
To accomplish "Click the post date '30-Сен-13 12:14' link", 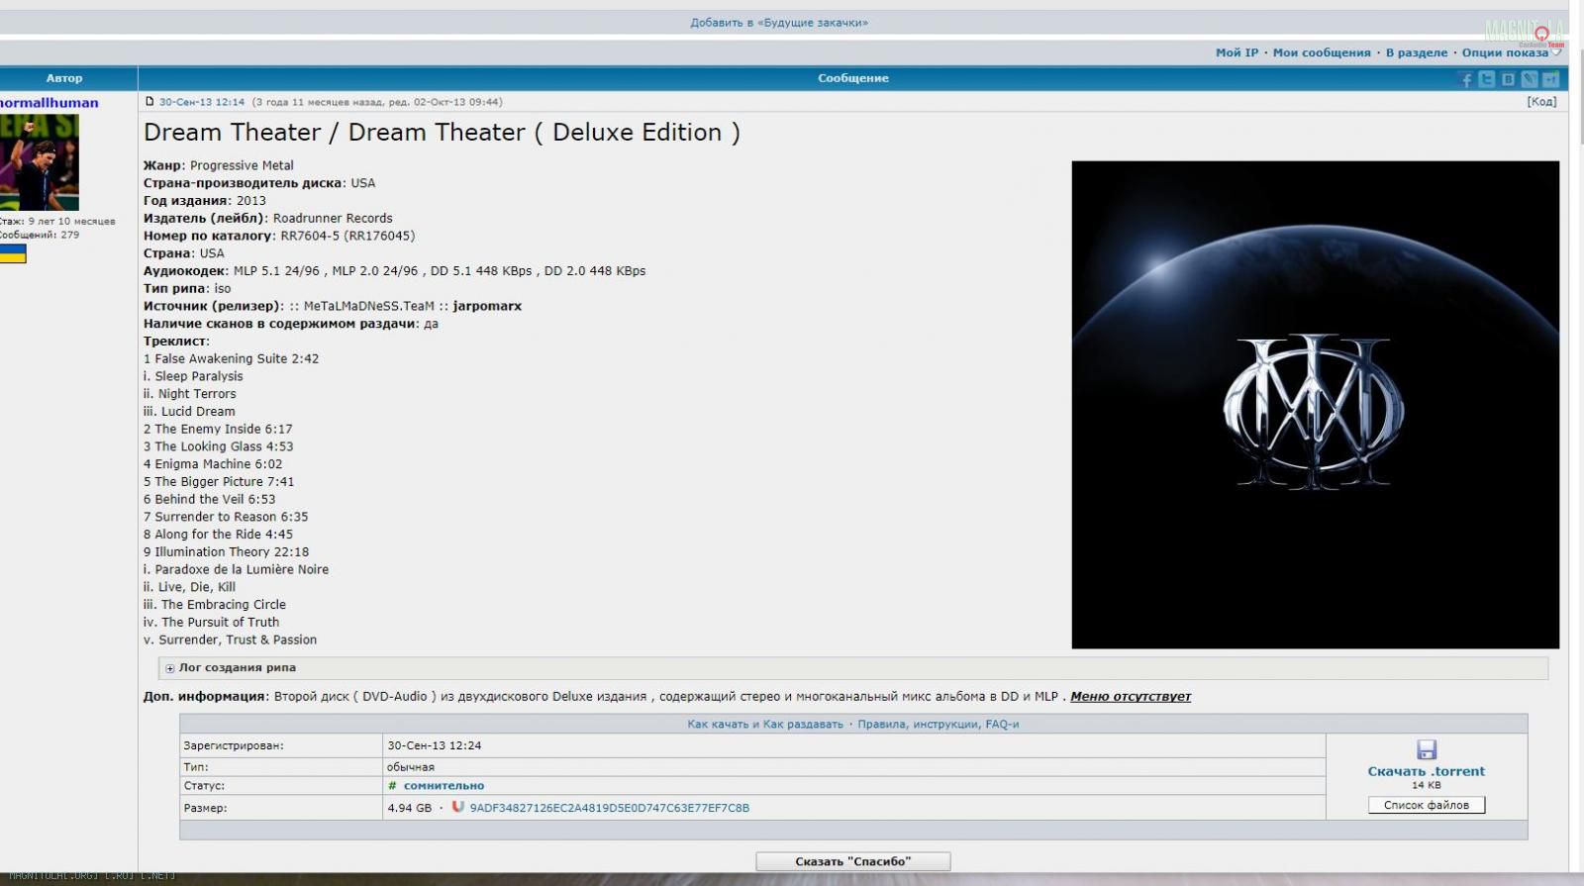I will click(x=202, y=102).
